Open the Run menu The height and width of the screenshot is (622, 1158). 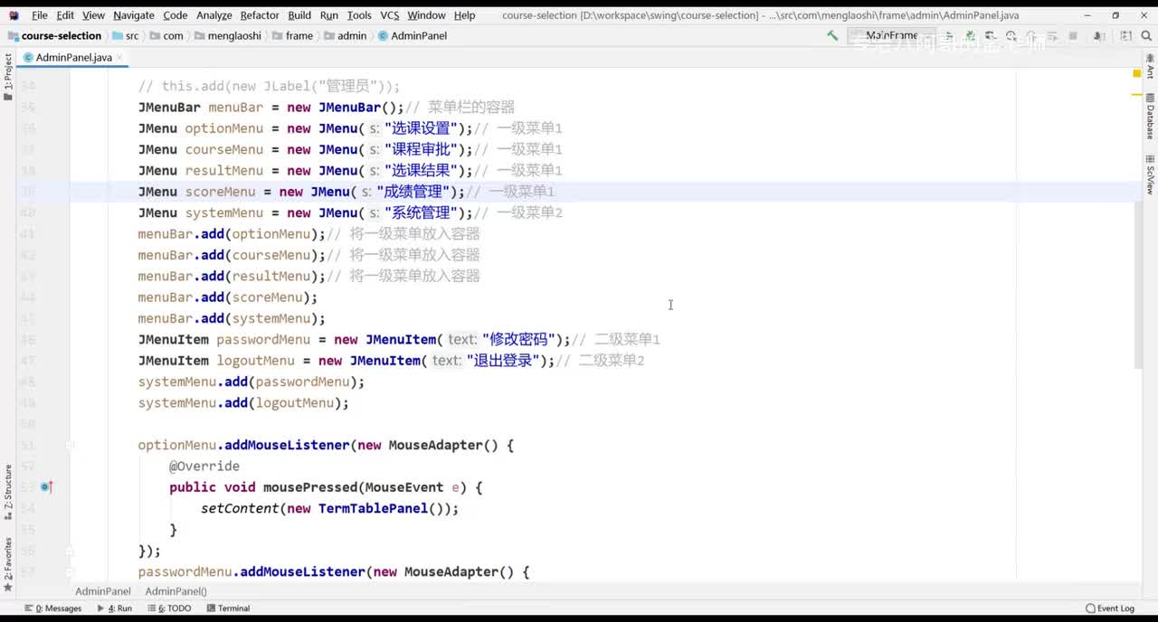point(329,15)
